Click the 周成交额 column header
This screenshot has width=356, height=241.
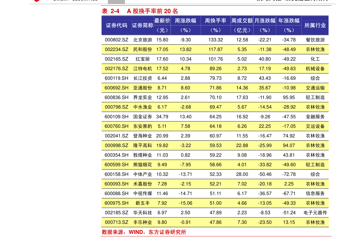tap(242, 21)
